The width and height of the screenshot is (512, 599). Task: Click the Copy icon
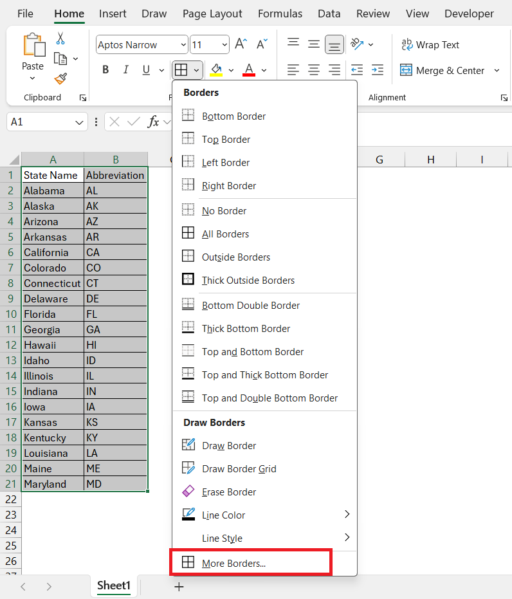coord(60,59)
